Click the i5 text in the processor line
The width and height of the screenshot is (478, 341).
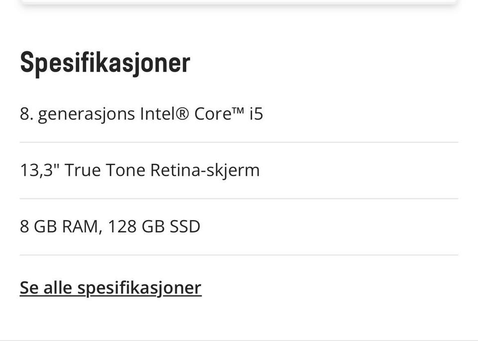(x=256, y=114)
